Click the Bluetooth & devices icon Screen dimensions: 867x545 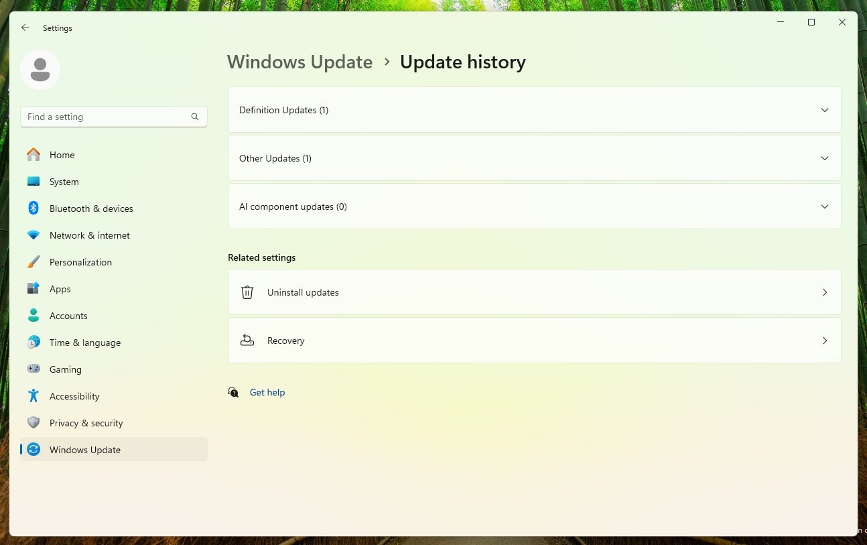click(34, 208)
